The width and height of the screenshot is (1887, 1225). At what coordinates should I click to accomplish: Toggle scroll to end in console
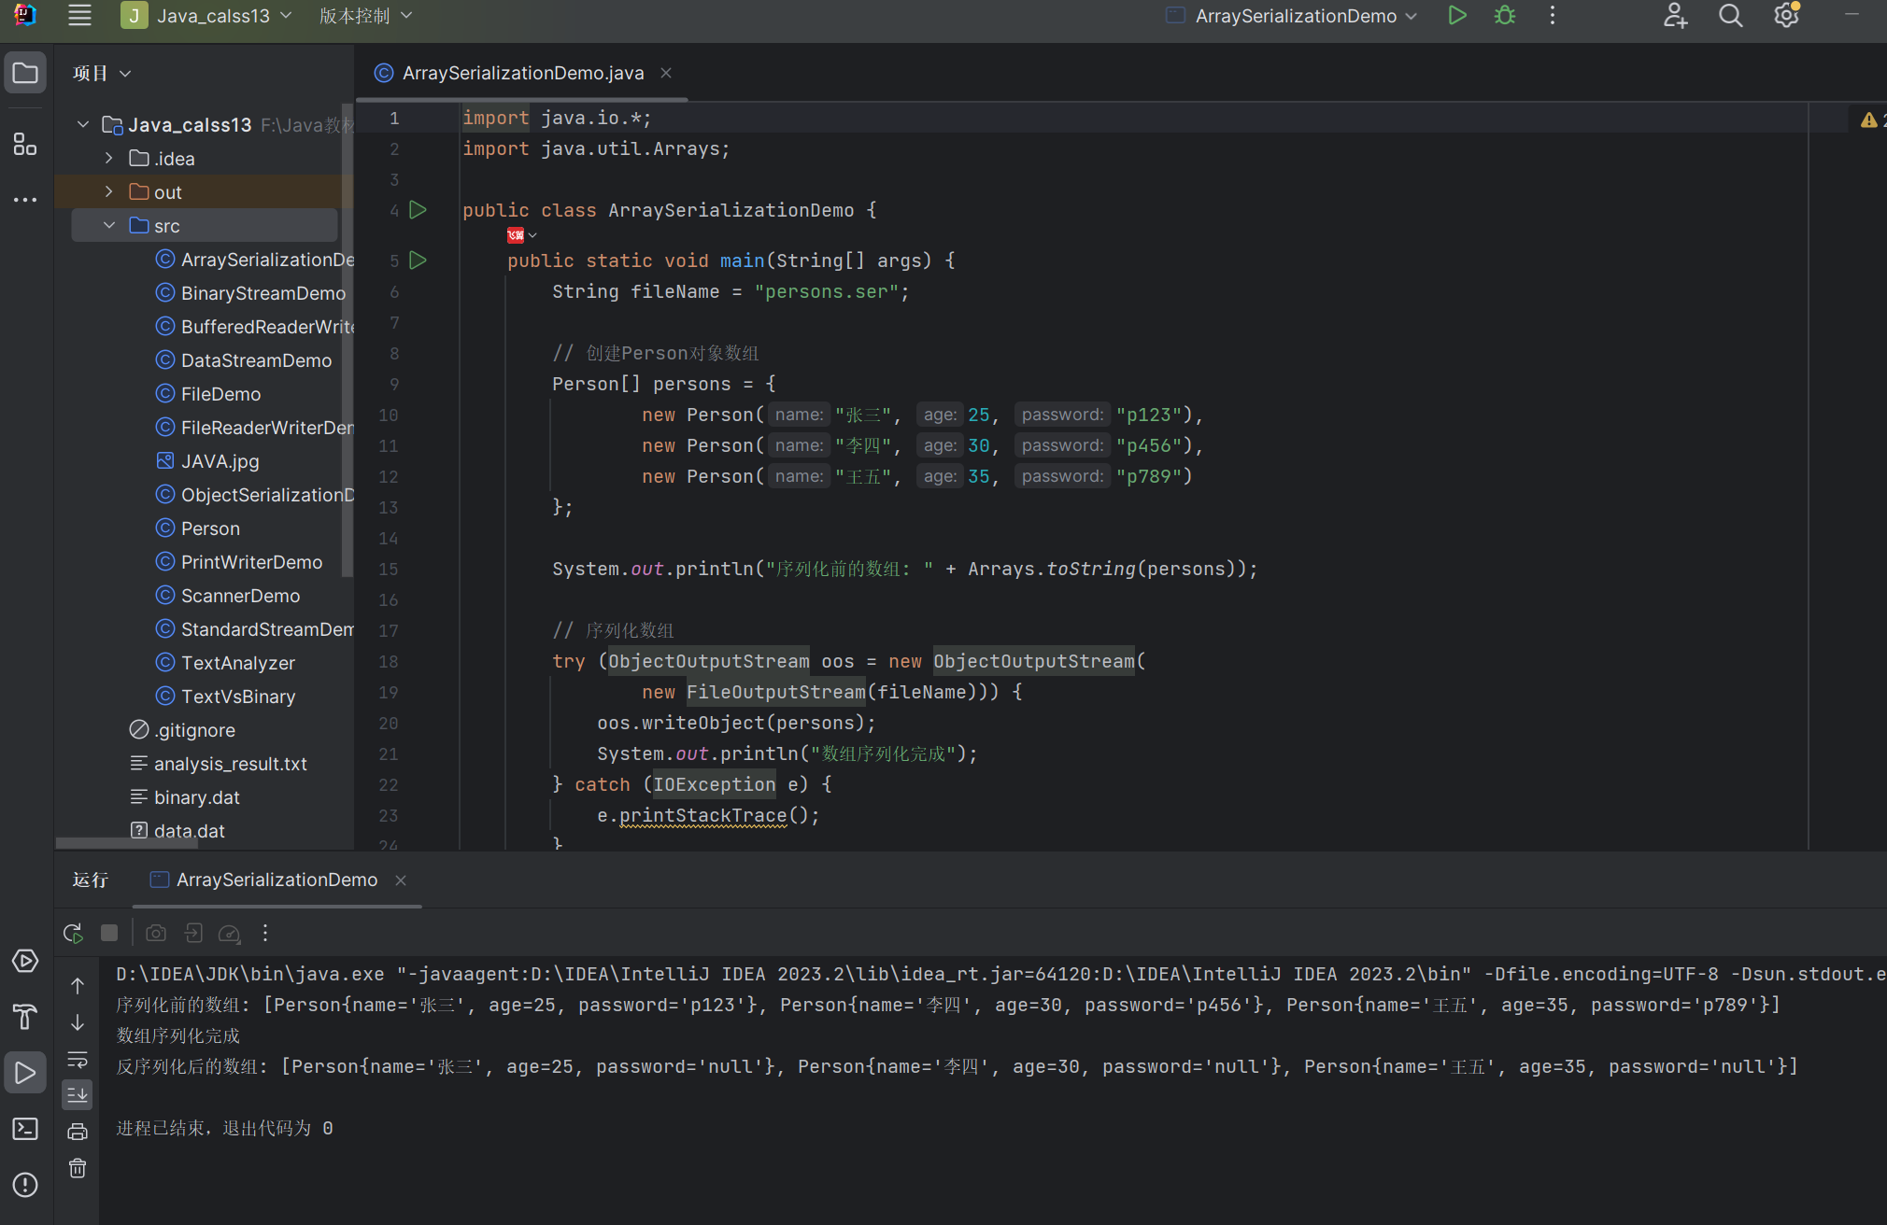point(78,1093)
